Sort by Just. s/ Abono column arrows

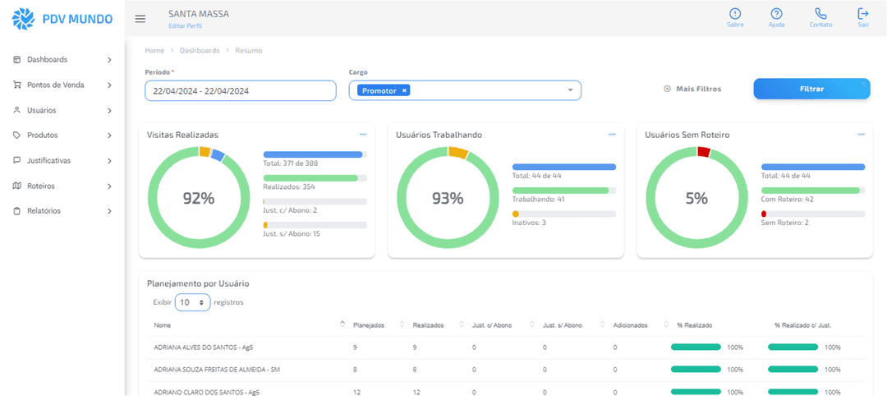point(603,325)
